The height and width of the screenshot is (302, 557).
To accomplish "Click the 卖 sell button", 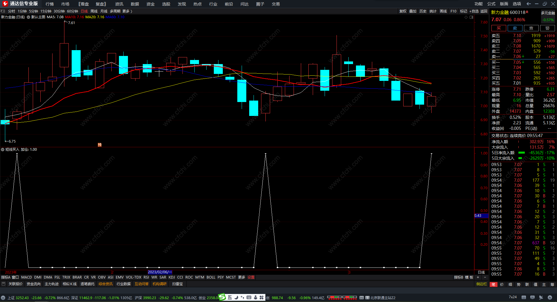I will (x=515, y=28).
